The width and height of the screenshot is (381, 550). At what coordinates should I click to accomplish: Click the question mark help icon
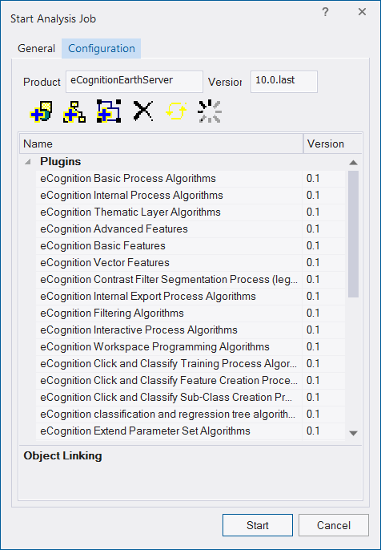click(325, 12)
